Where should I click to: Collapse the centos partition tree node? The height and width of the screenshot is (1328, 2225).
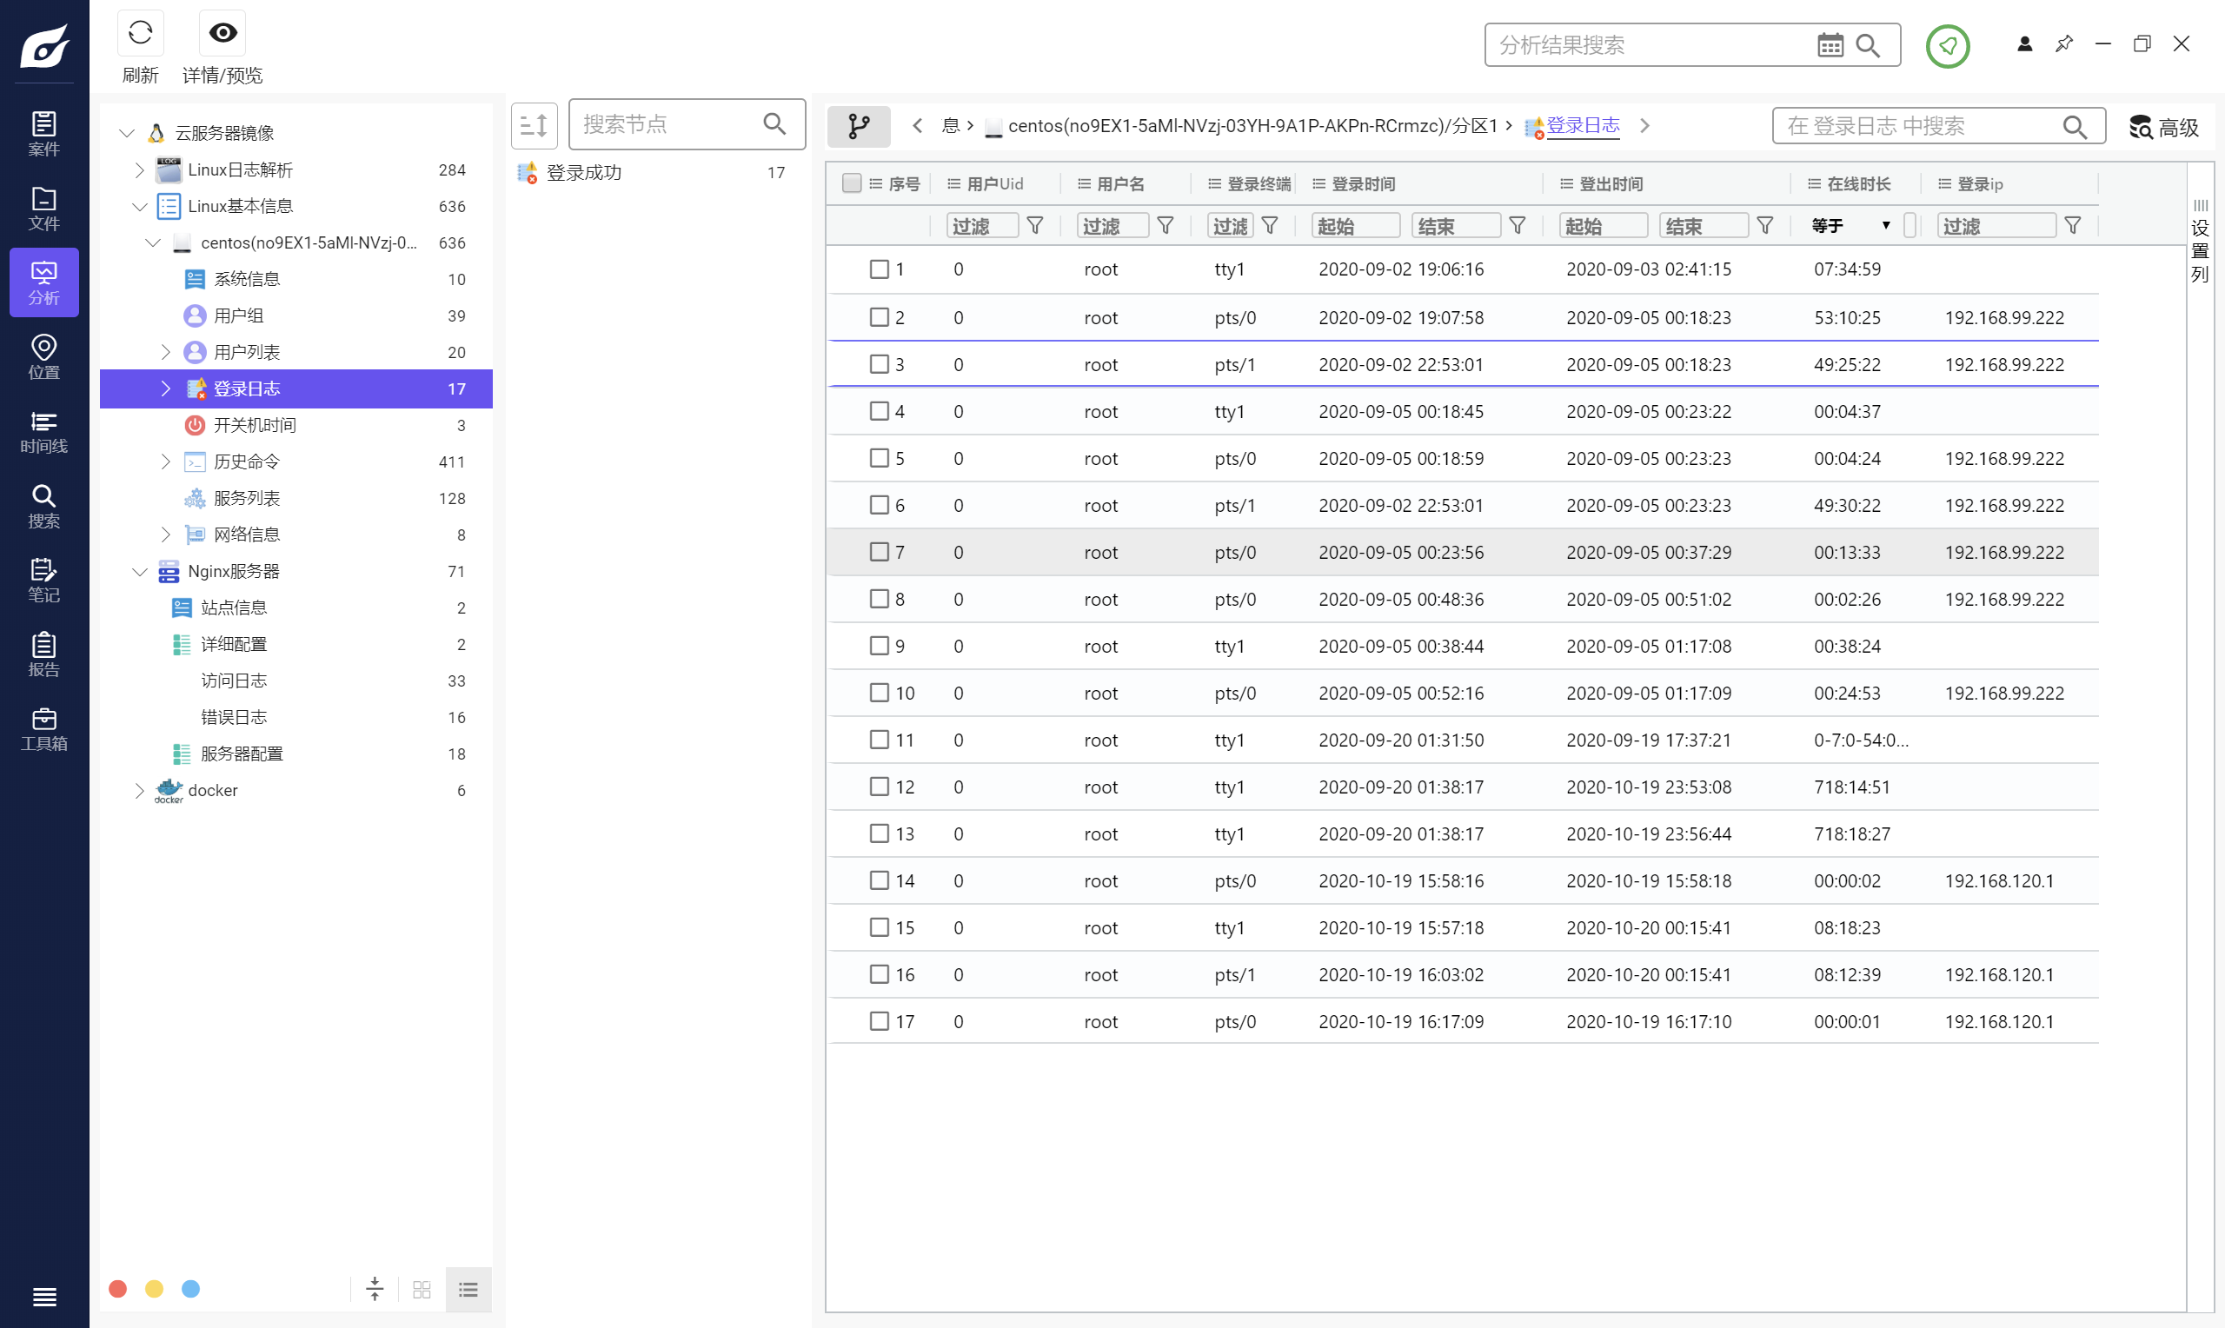pyautogui.click(x=153, y=242)
